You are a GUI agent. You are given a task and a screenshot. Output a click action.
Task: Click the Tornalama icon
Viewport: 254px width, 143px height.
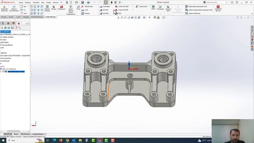coord(160,8)
